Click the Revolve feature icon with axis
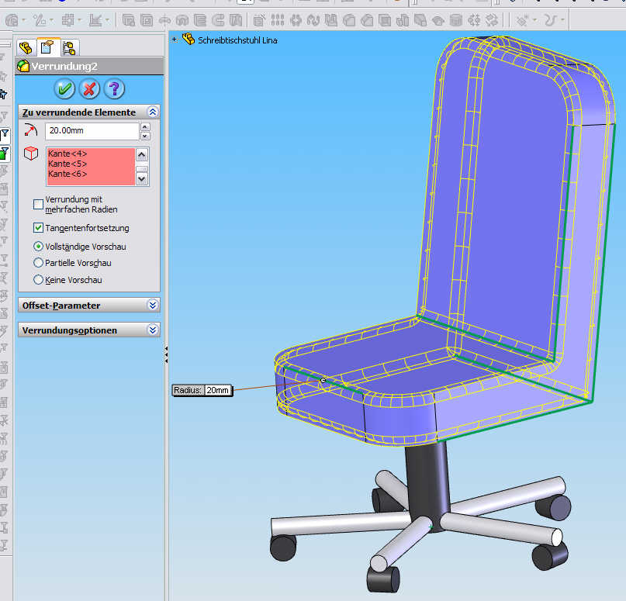This screenshot has height=601, width=626. tap(164, 20)
